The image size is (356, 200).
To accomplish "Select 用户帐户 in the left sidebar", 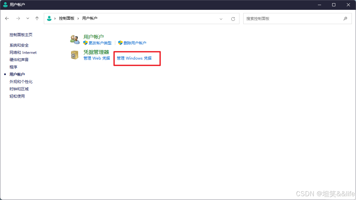I will click(17, 74).
